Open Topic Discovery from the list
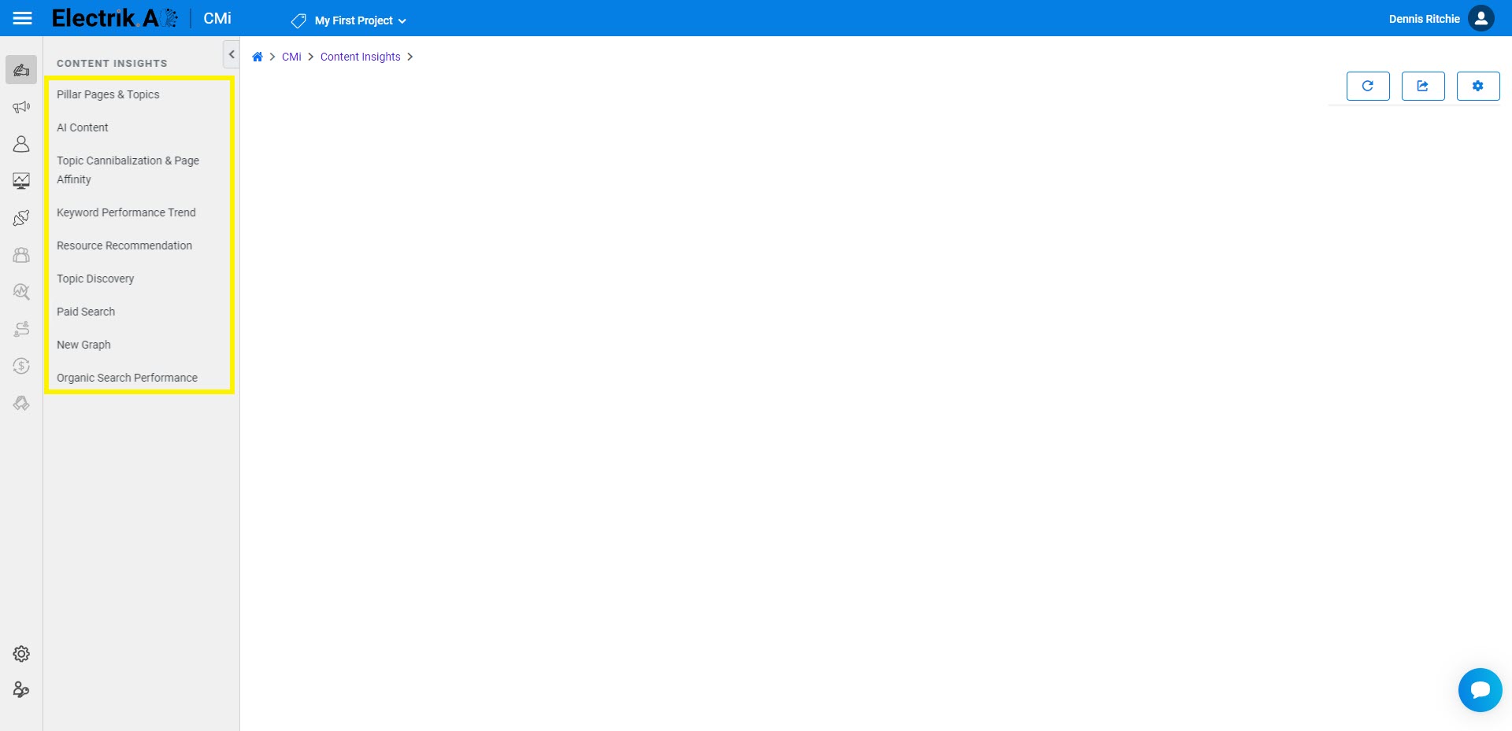Screen dimensions: 1512x731 pyautogui.click(x=95, y=279)
